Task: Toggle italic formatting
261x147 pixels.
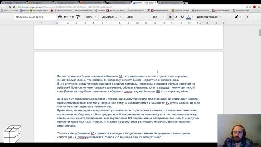Action: coord(176,17)
